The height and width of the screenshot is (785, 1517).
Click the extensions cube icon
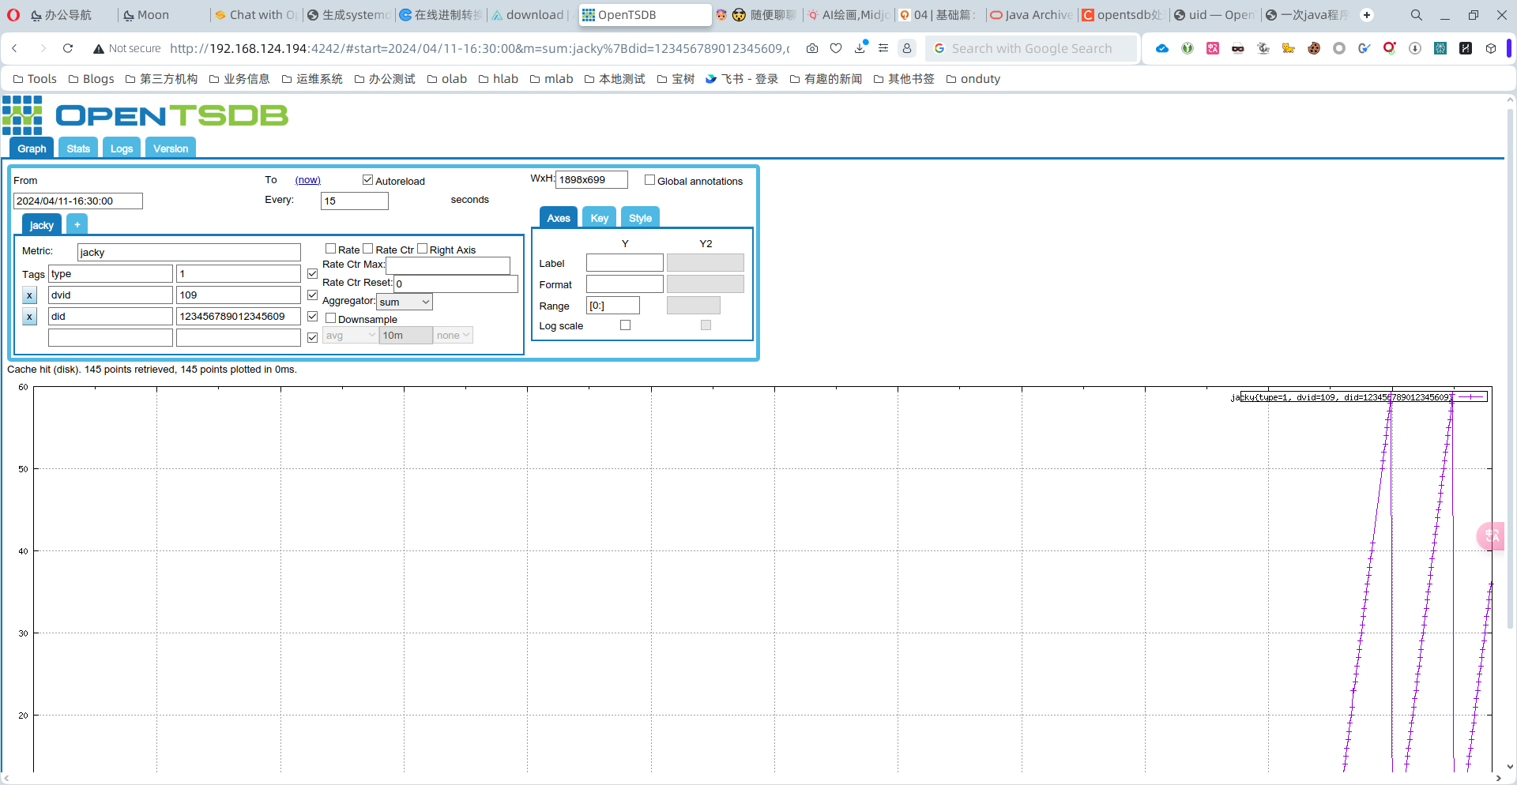(x=1491, y=48)
